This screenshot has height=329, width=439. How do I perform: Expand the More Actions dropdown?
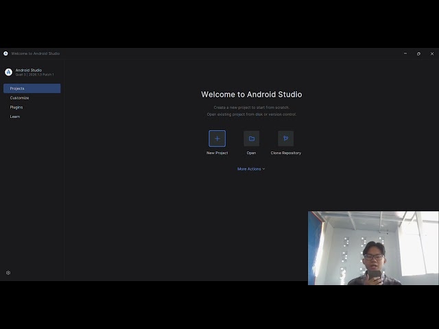tap(251, 169)
